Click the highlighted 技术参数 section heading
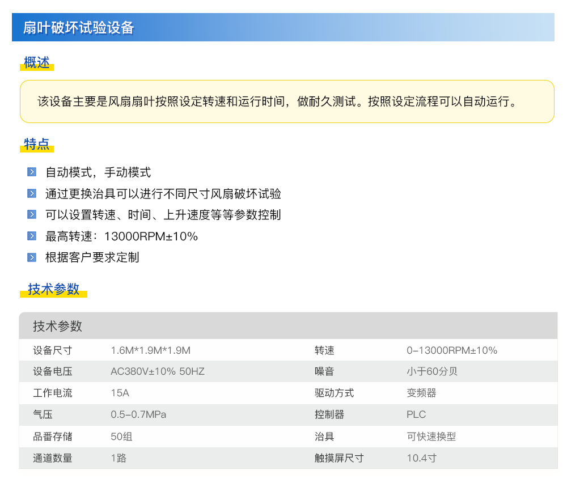 [x=53, y=289]
